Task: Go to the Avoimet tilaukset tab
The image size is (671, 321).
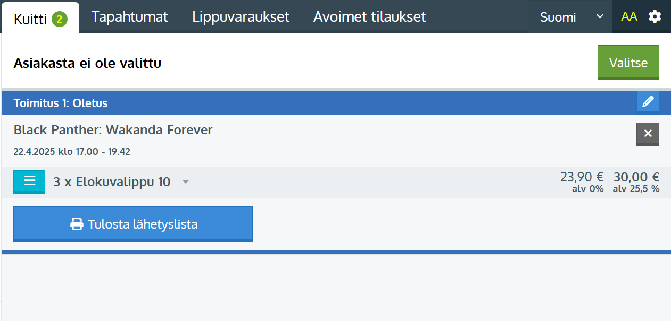Action: coord(369,16)
